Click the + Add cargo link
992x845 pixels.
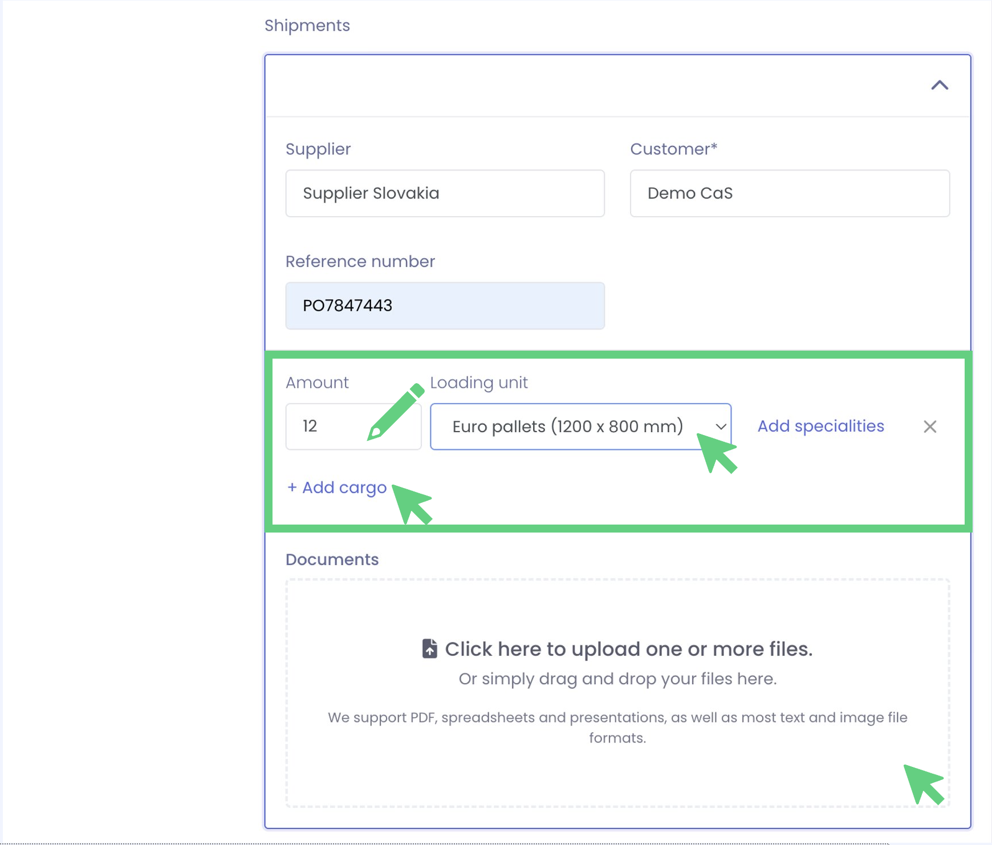(337, 487)
